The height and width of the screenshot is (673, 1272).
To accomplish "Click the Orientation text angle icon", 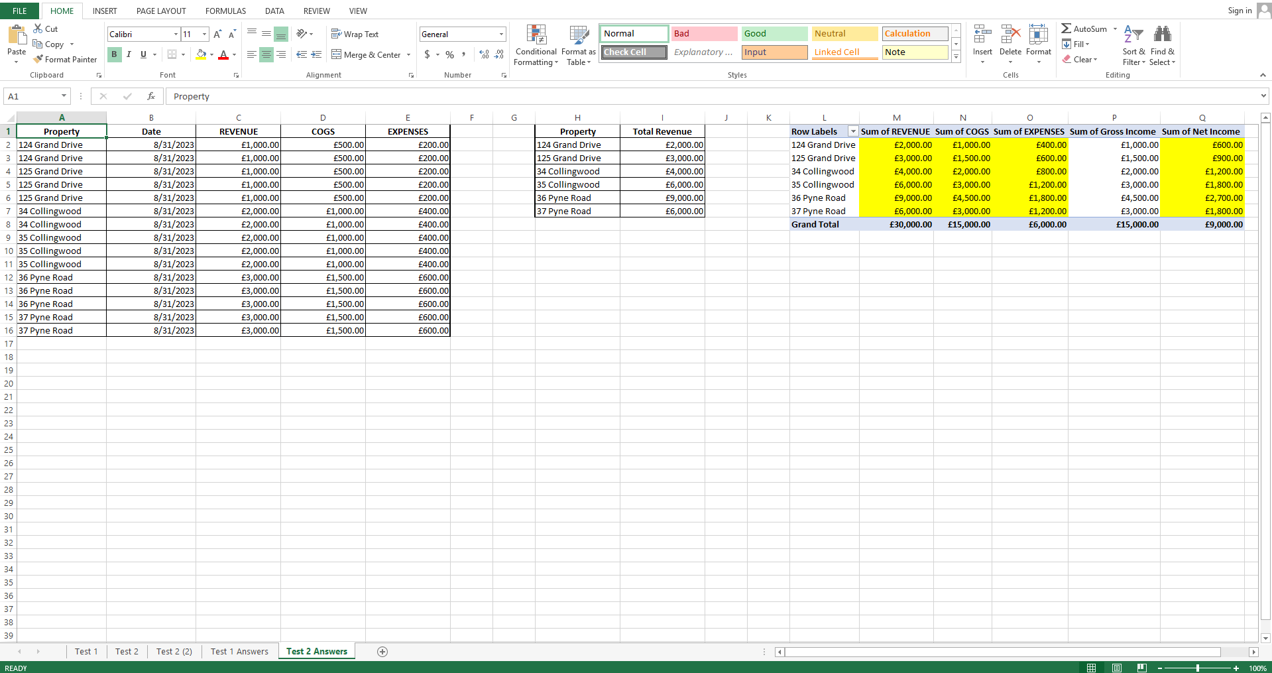I will (x=302, y=34).
